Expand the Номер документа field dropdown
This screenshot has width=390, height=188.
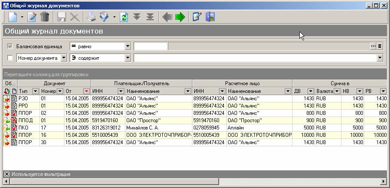(x=64, y=58)
